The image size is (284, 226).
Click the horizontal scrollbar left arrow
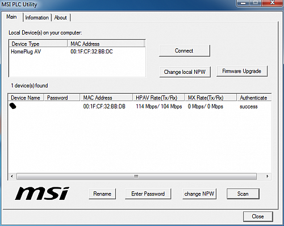(x=12, y=177)
